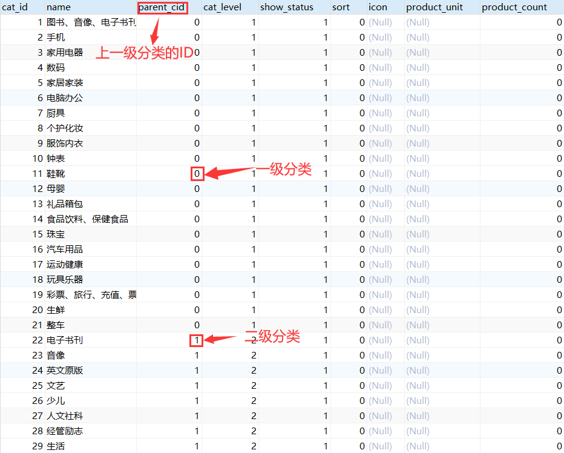Select the 电脑办公 name cell
564x453 pixels.
point(65,98)
